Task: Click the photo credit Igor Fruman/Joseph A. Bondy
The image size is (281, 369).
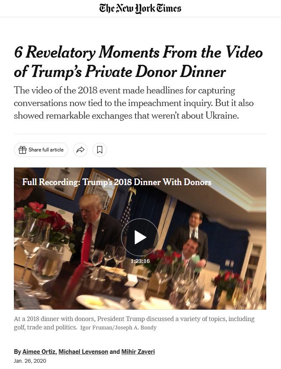Action: click(118, 328)
